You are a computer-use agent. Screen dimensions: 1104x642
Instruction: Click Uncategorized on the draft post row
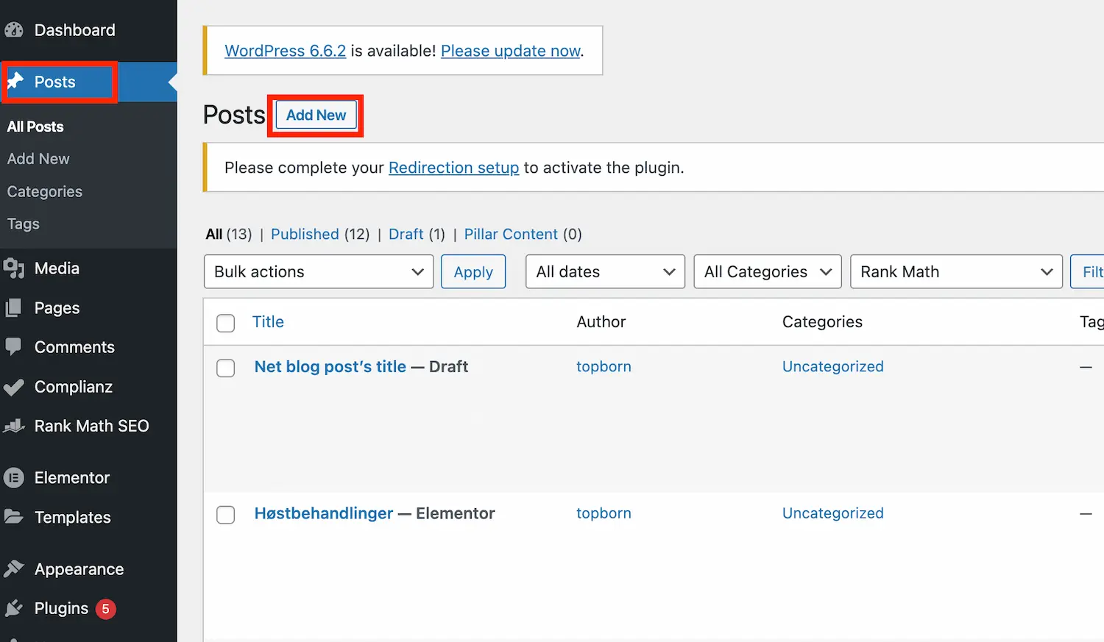coord(832,366)
